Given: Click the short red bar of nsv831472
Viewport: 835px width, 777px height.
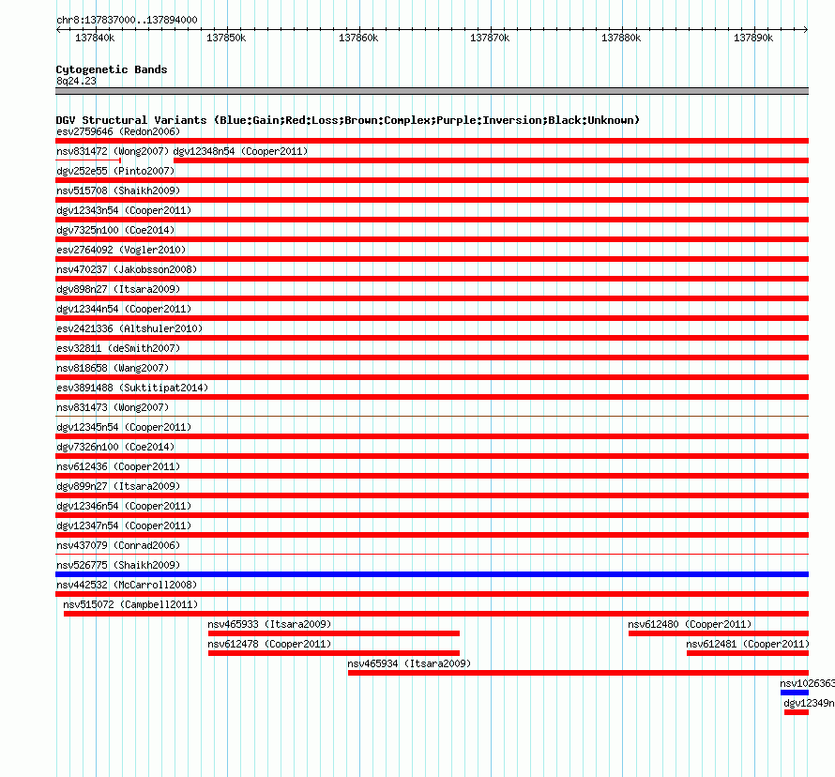Looking at the screenshot, I should tap(88, 160).
